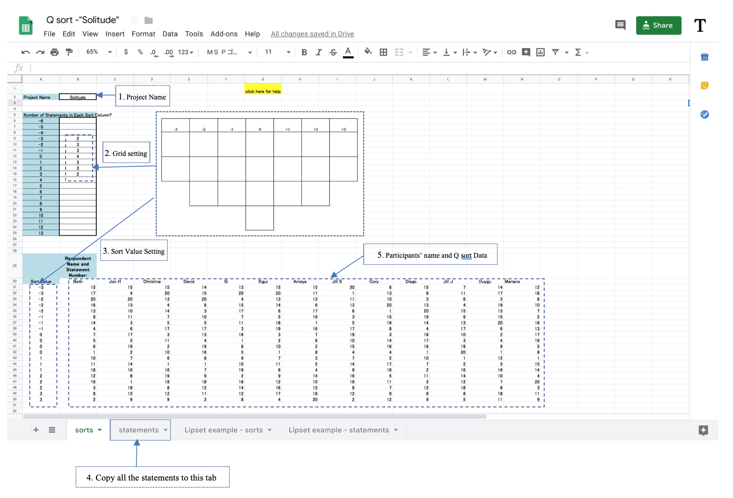Toggle italic formatting

coord(319,52)
